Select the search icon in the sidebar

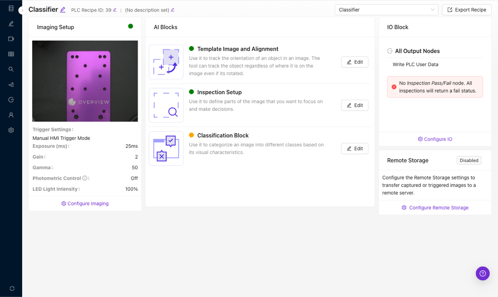[10, 69]
